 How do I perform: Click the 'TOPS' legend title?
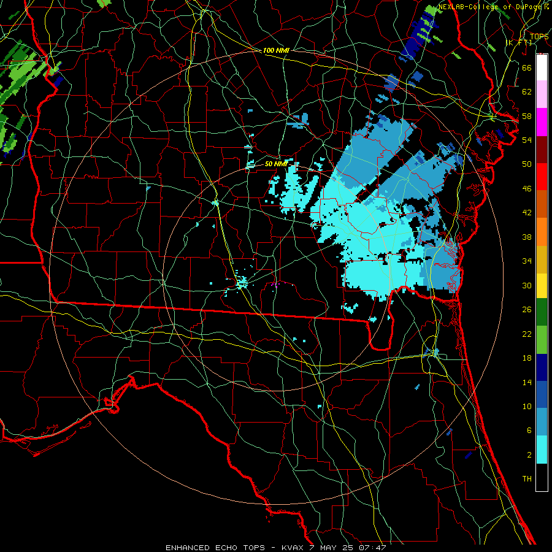[x=539, y=37]
